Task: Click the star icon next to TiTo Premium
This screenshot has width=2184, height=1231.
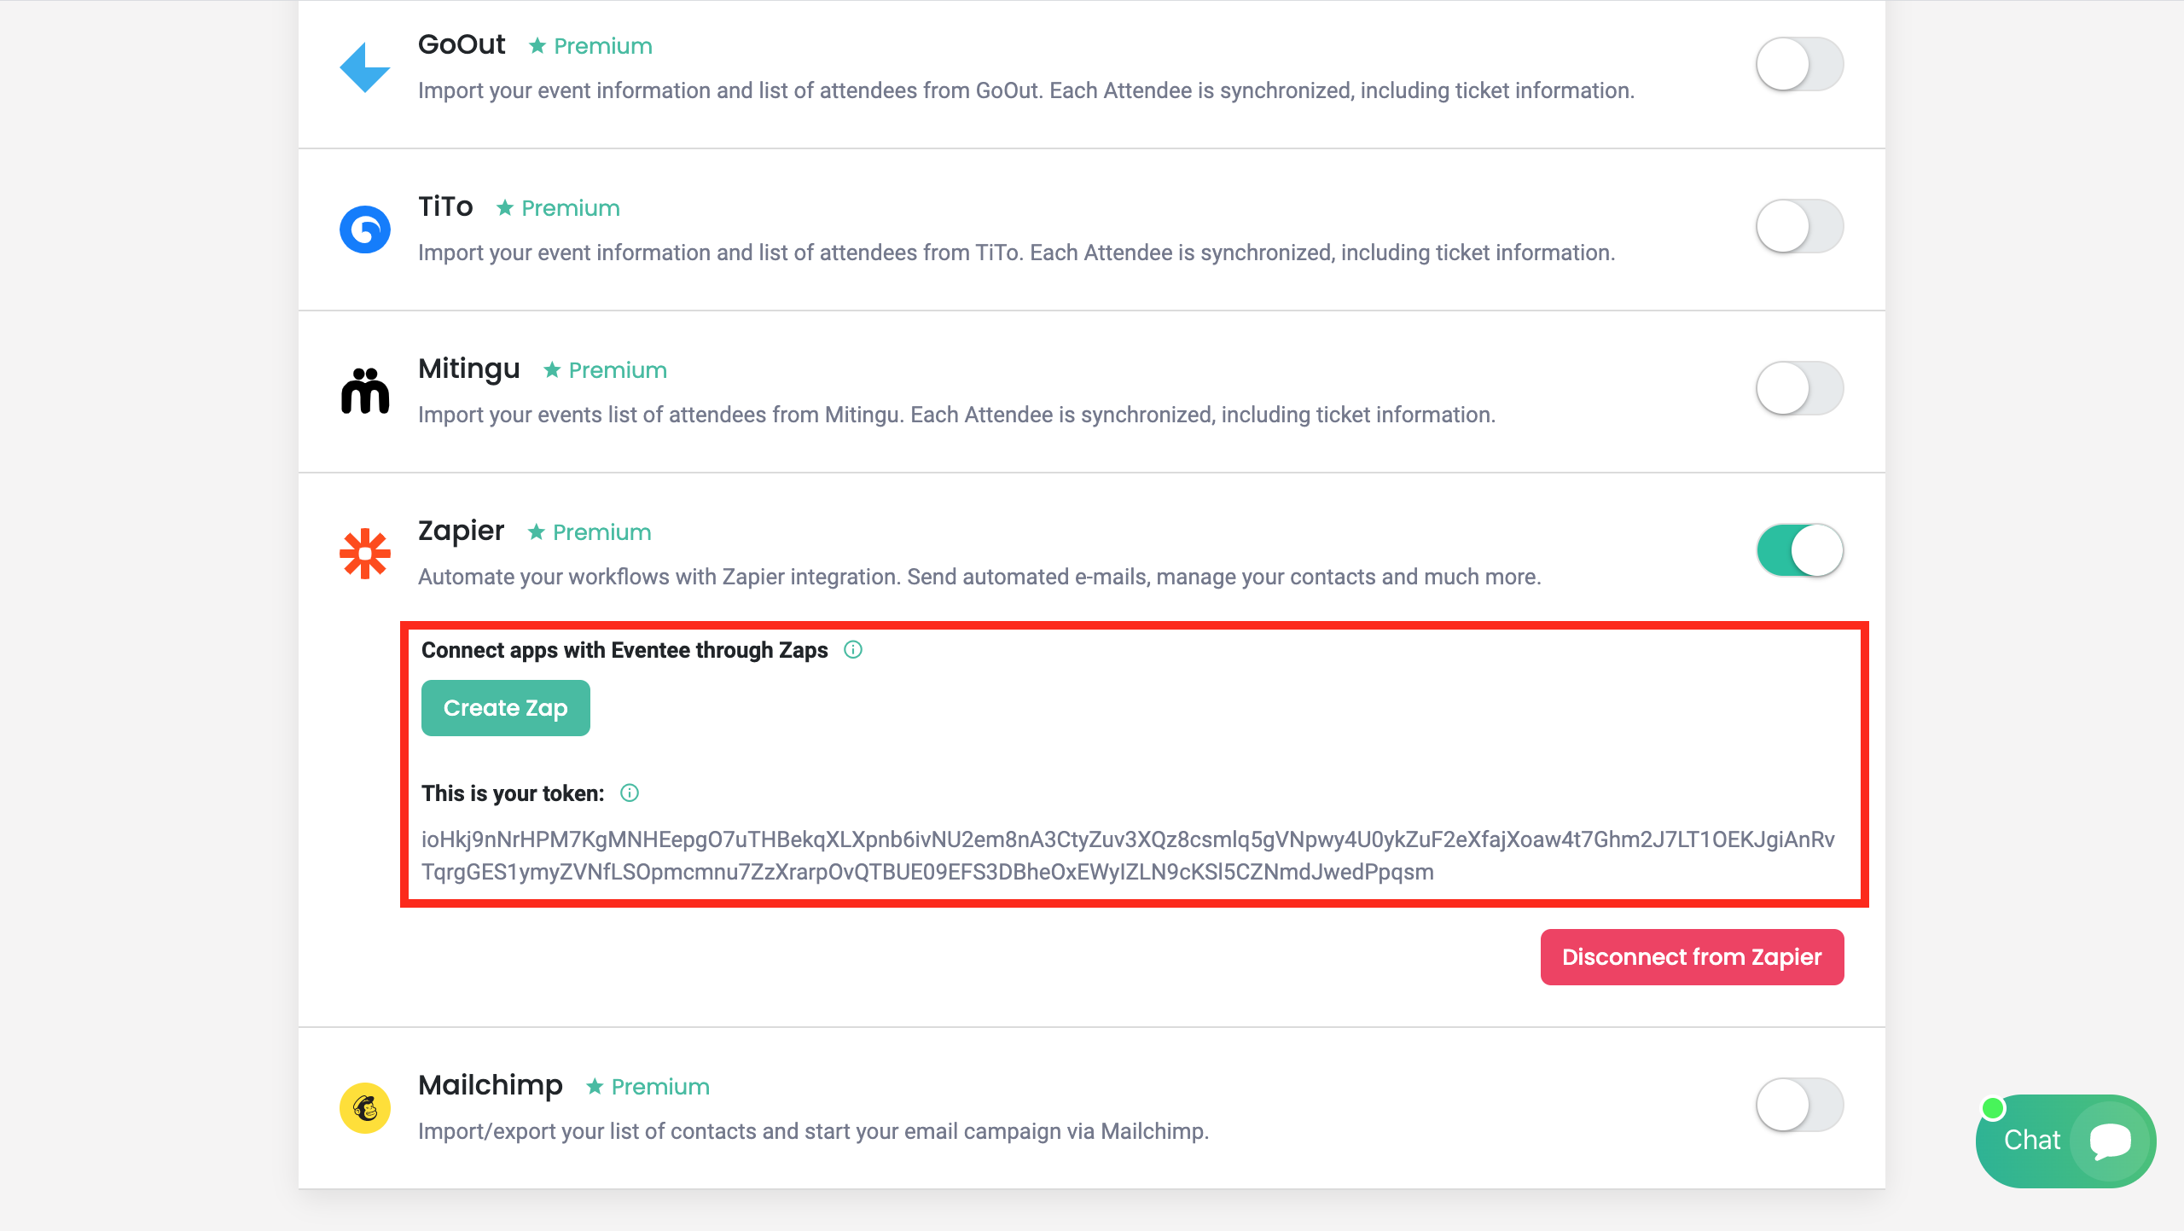Action: [505, 208]
